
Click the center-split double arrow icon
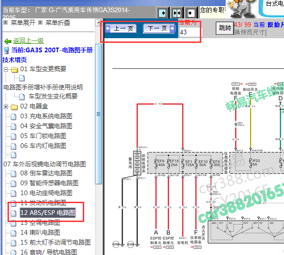tap(177, 13)
